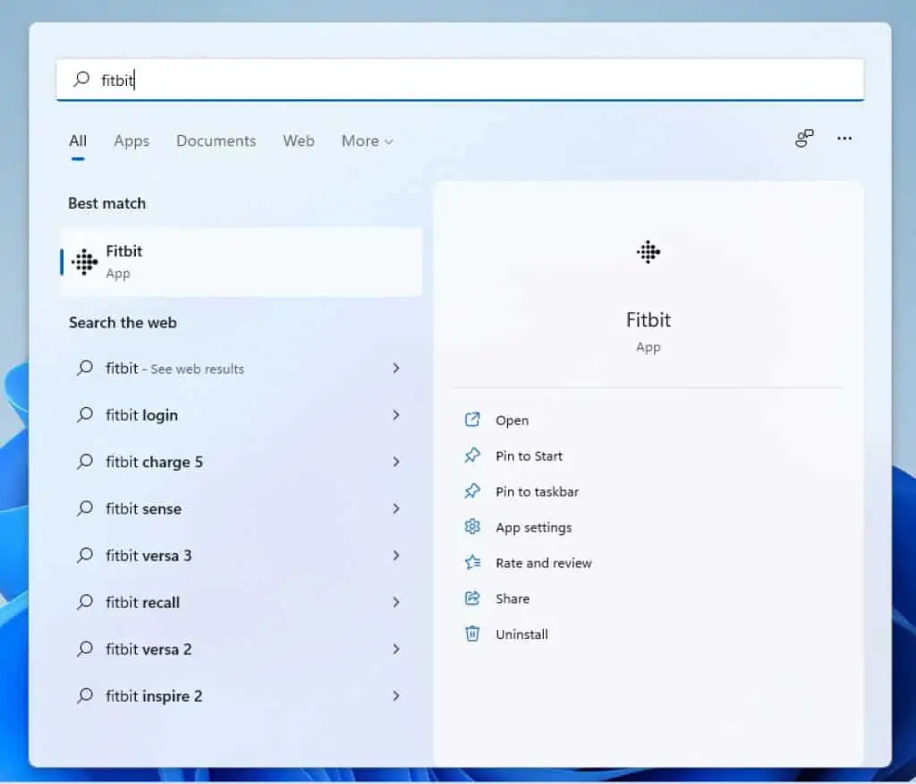Image resolution: width=916 pixels, height=784 pixels.
Task: Open App settings for Fitbit
Action: [473, 527]
